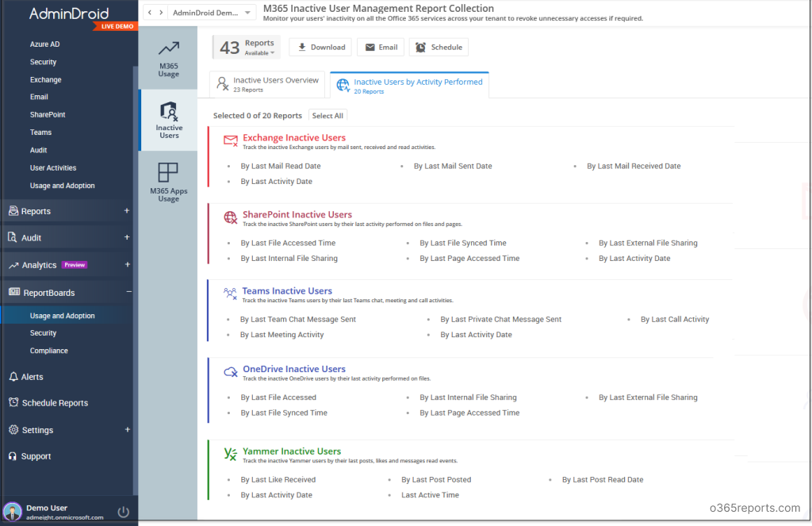The image size is (812, 526).
Task: Open the AdminDroid Demo tenant dropdown
Action: (x=211, y=13)
